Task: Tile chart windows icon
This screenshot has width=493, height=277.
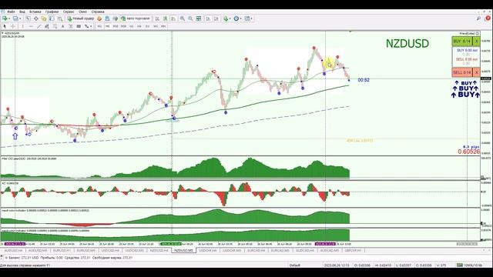Action: (199, 18)
